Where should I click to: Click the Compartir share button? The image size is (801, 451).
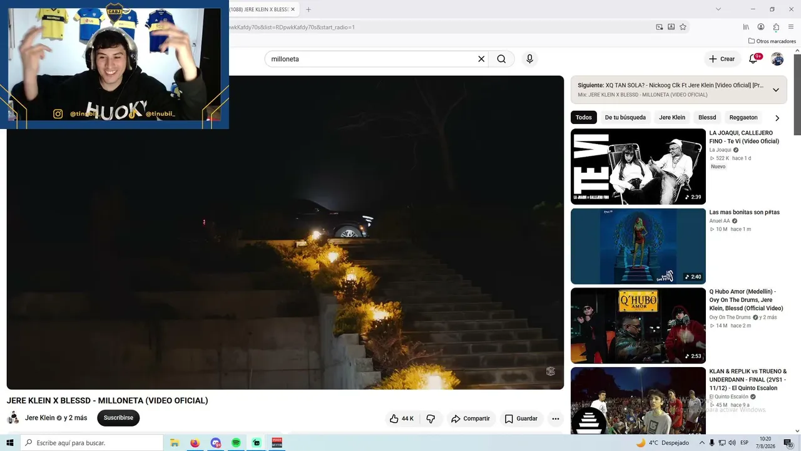pos(471,418)
